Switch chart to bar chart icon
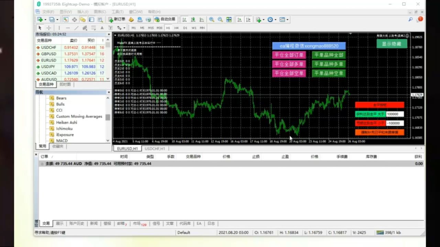440x247 pixels. point(185,20)
